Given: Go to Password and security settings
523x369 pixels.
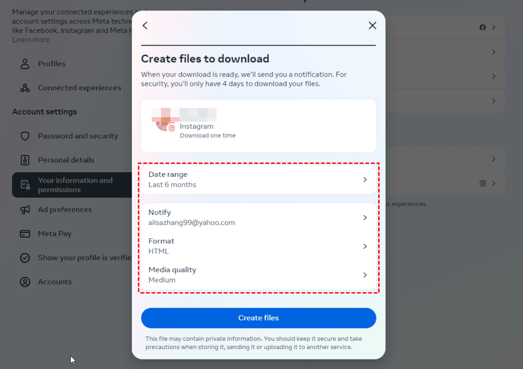Looking at the screenshot, I should pos(78,136).
